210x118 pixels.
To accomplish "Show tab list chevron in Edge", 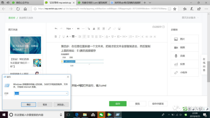I will (150, 3).
